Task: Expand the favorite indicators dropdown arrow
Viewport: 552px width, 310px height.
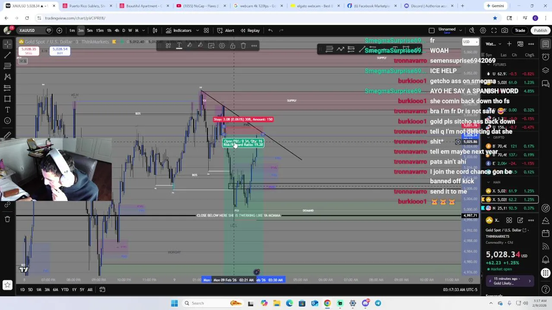Action: tap(197, 31)
